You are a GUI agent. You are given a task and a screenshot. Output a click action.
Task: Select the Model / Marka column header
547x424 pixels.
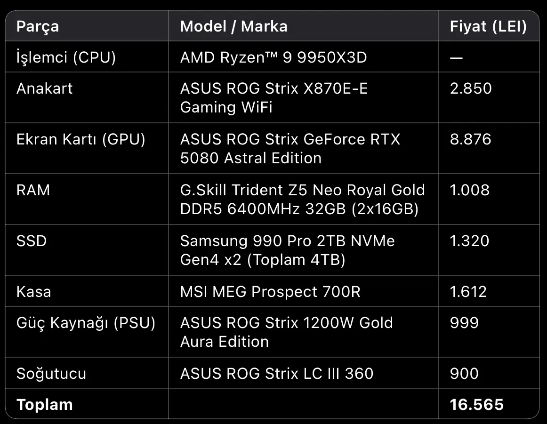[x=234, y=26]
